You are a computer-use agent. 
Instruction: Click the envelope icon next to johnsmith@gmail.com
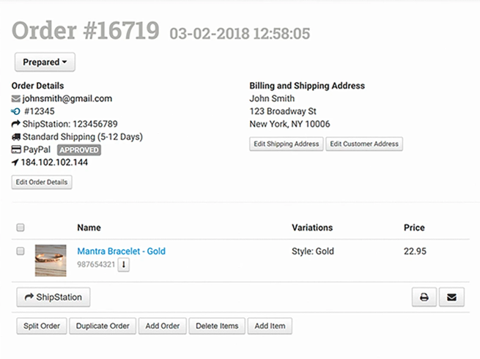tap(16, 99)
